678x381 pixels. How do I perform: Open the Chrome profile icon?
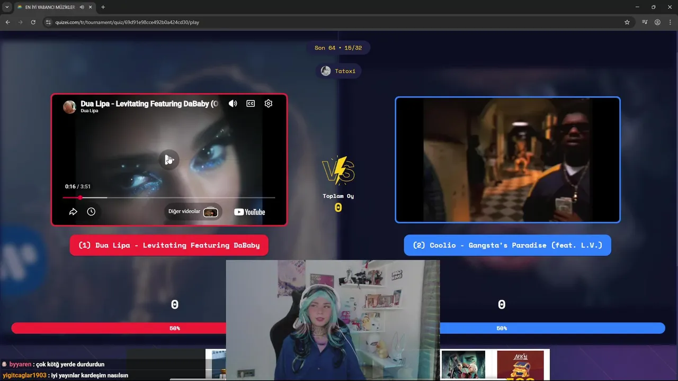click(x=657, y=22)
